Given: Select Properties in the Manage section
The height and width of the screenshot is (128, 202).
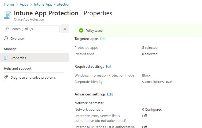Looking at the screenshot, I should (18, 58).
